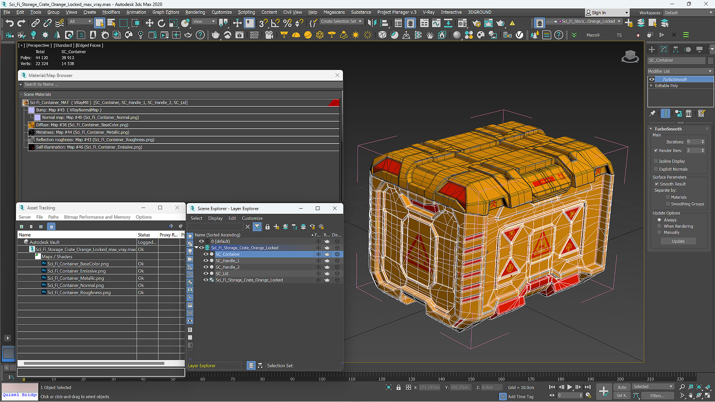Open the Modify command panel tab
715x402 pixels.
click(664, 49)
